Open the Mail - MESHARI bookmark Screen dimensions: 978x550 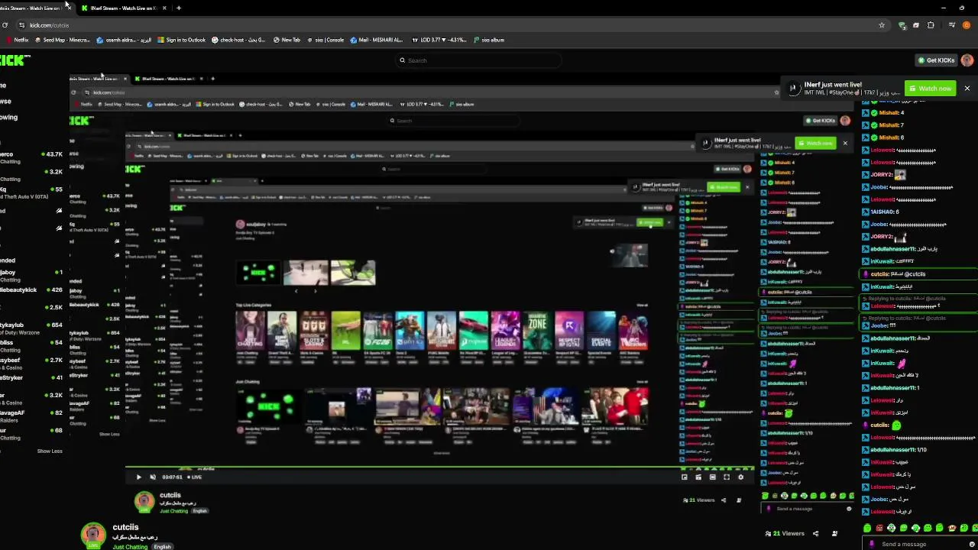[x=376, y=40]
